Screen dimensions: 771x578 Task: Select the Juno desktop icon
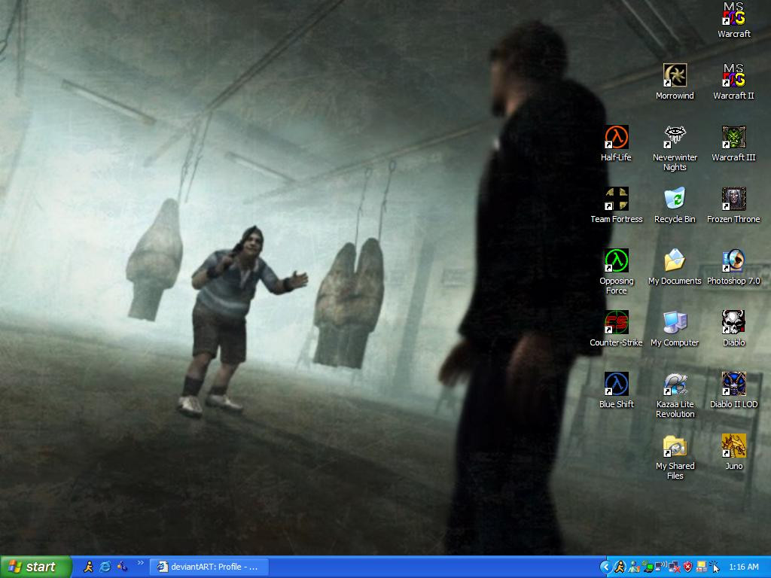click(x=733, y=452)
